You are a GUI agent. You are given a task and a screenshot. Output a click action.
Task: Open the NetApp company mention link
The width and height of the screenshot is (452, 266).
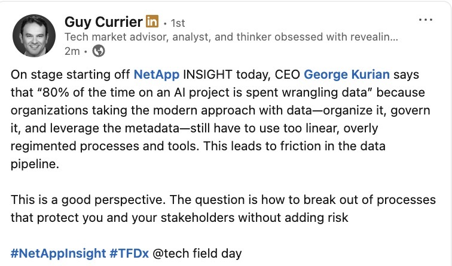157,75
